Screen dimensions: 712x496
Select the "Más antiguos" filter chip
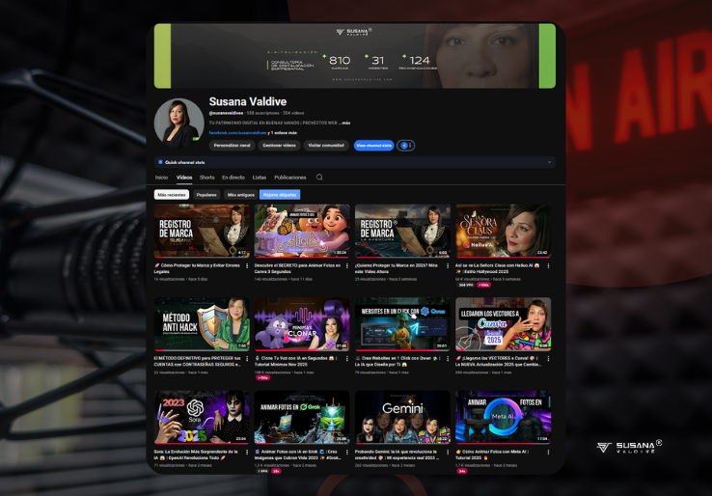pos(241,194)
